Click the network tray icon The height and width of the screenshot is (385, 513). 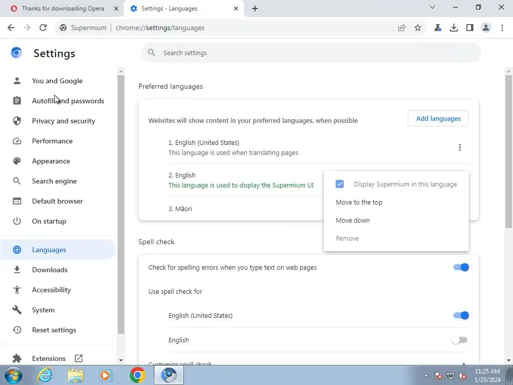point(450,375)
